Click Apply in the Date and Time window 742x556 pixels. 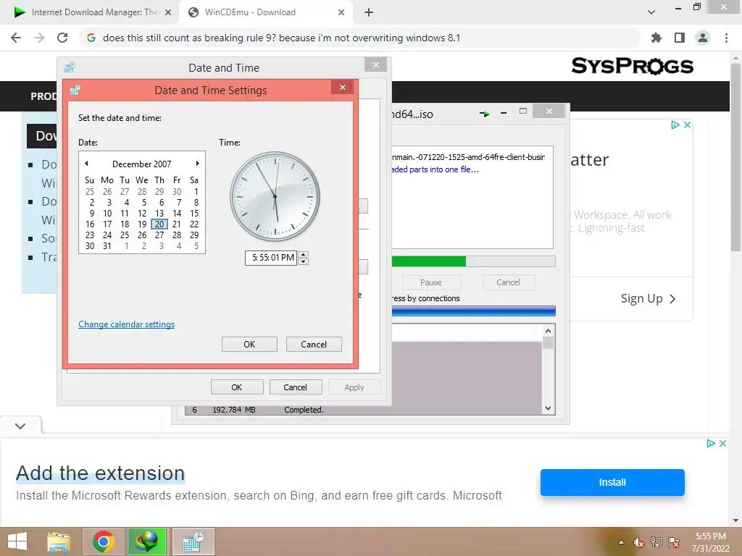(354, 387)
